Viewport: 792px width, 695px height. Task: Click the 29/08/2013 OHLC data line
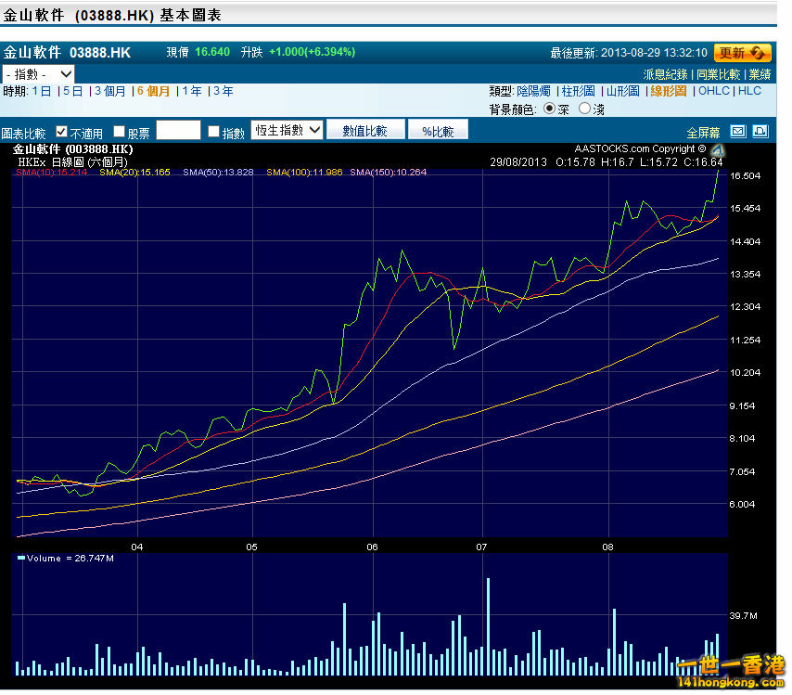point(607,162)
